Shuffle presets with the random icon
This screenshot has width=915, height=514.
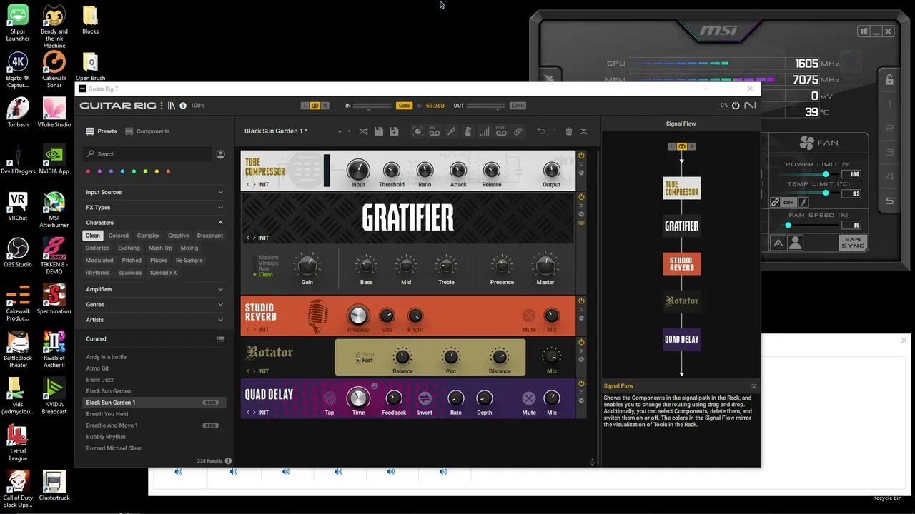363,131
